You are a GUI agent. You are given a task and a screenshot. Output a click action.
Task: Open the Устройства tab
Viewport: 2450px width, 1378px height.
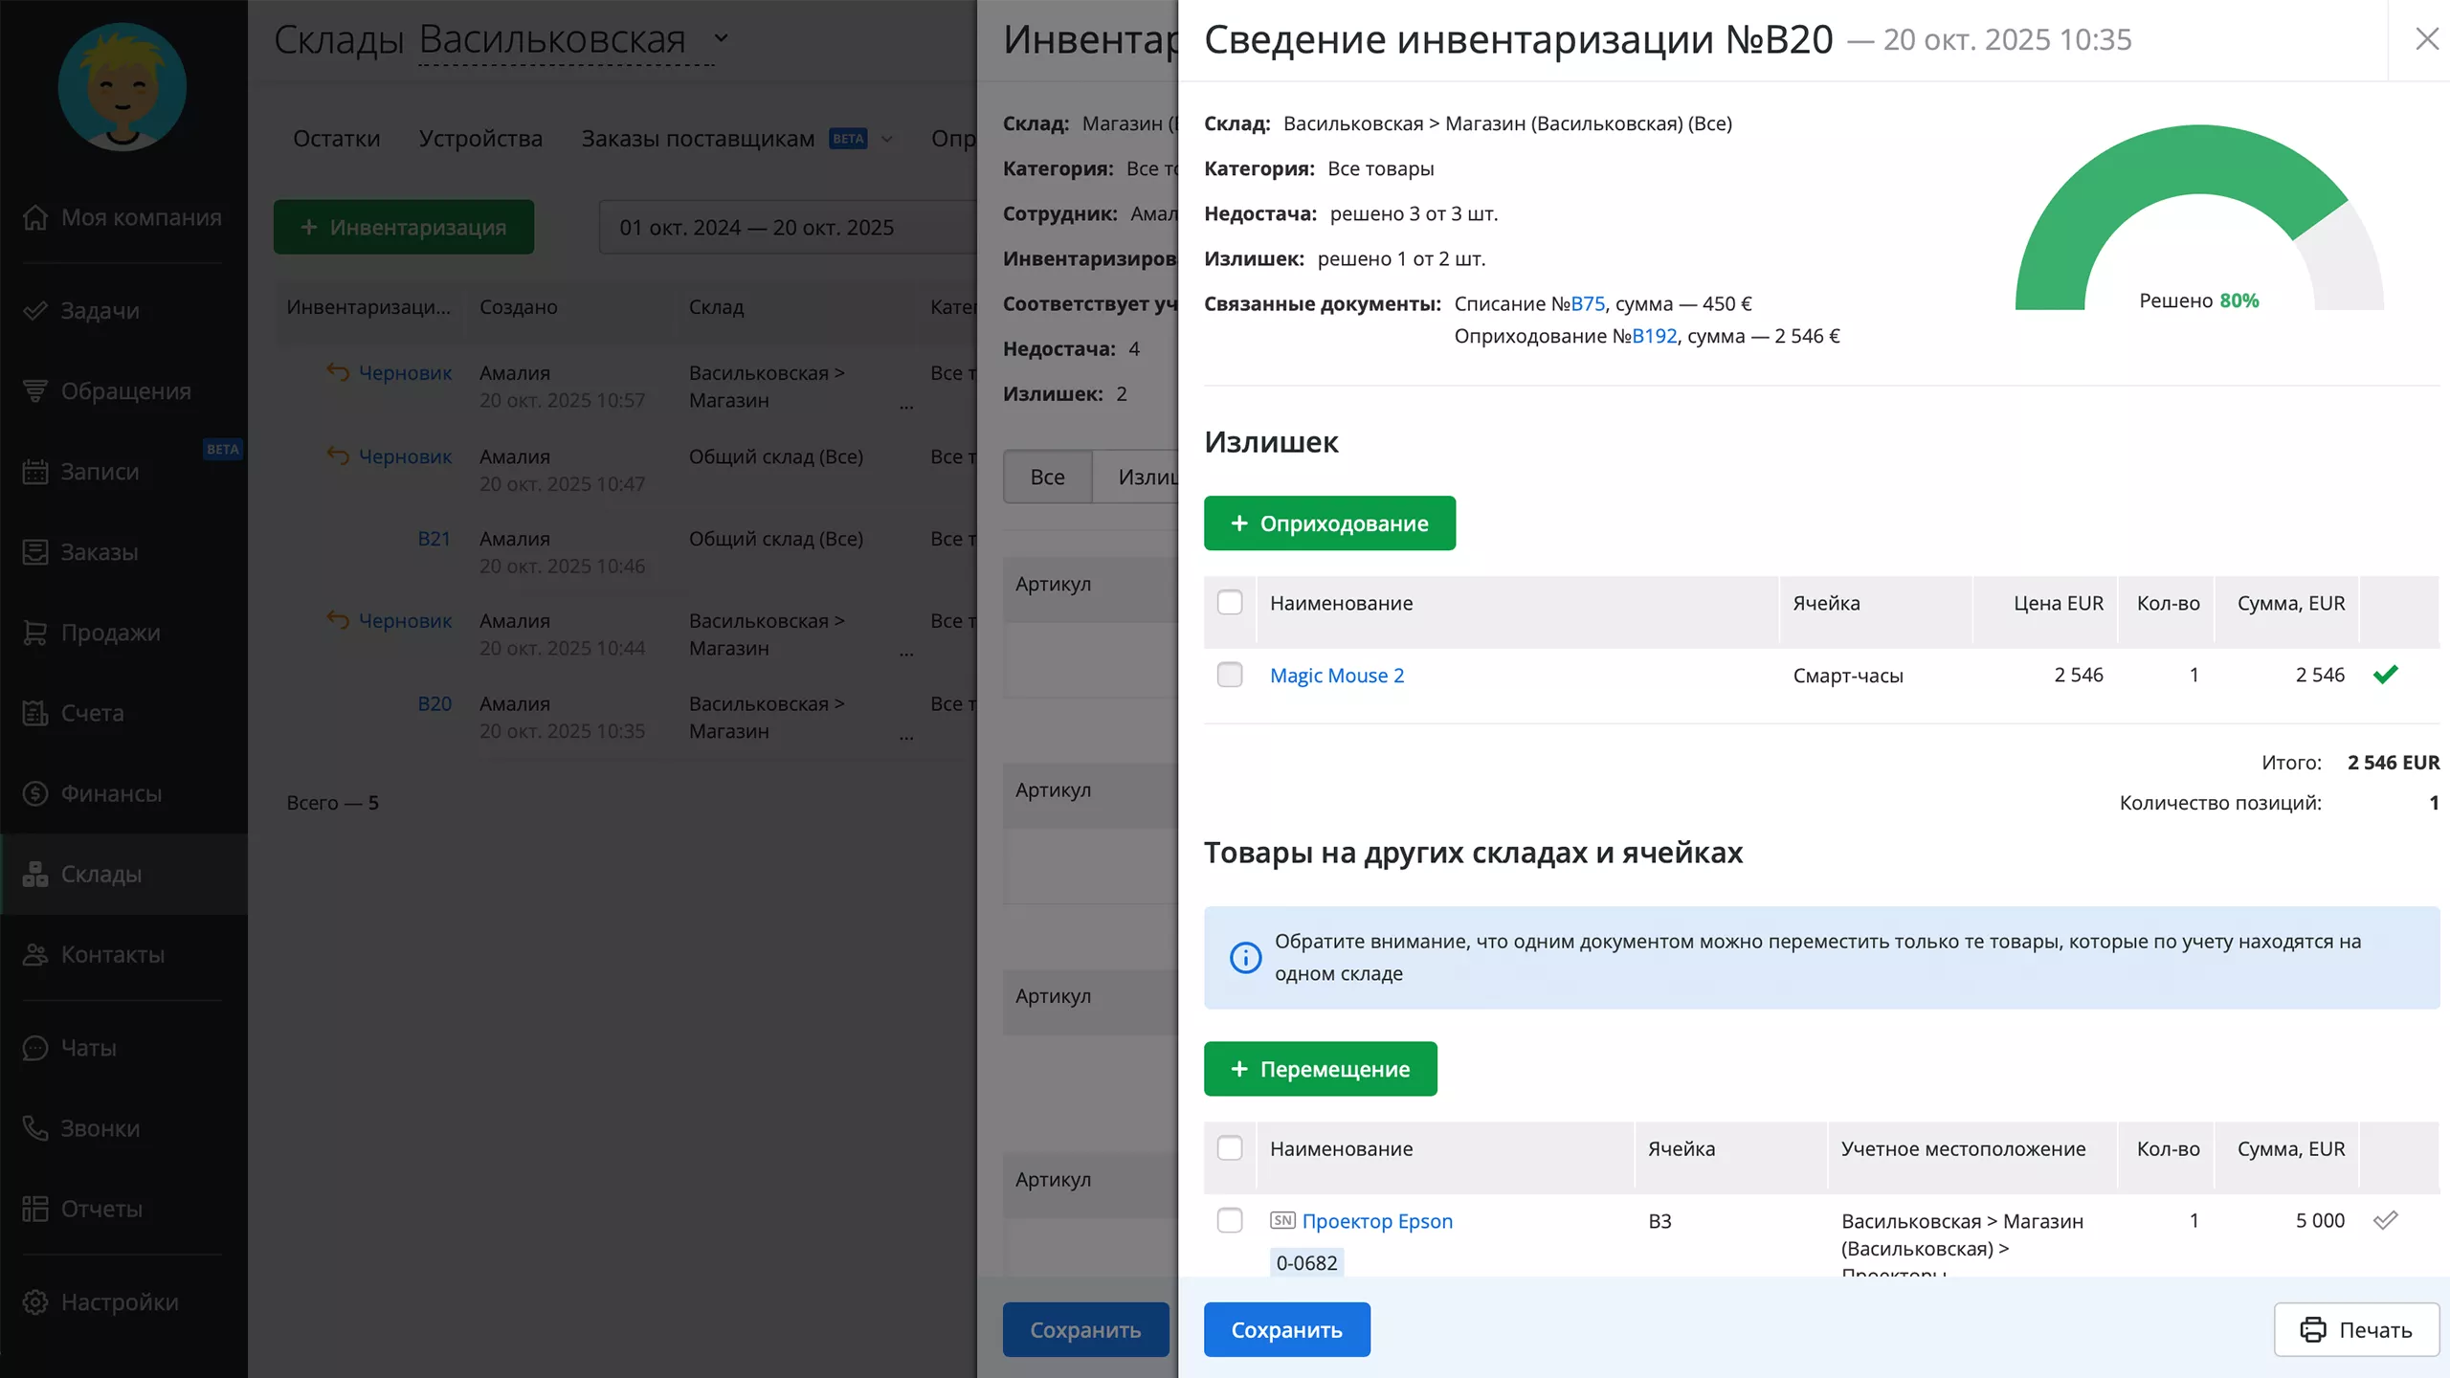pyautogui.click(x=480, y=139)
